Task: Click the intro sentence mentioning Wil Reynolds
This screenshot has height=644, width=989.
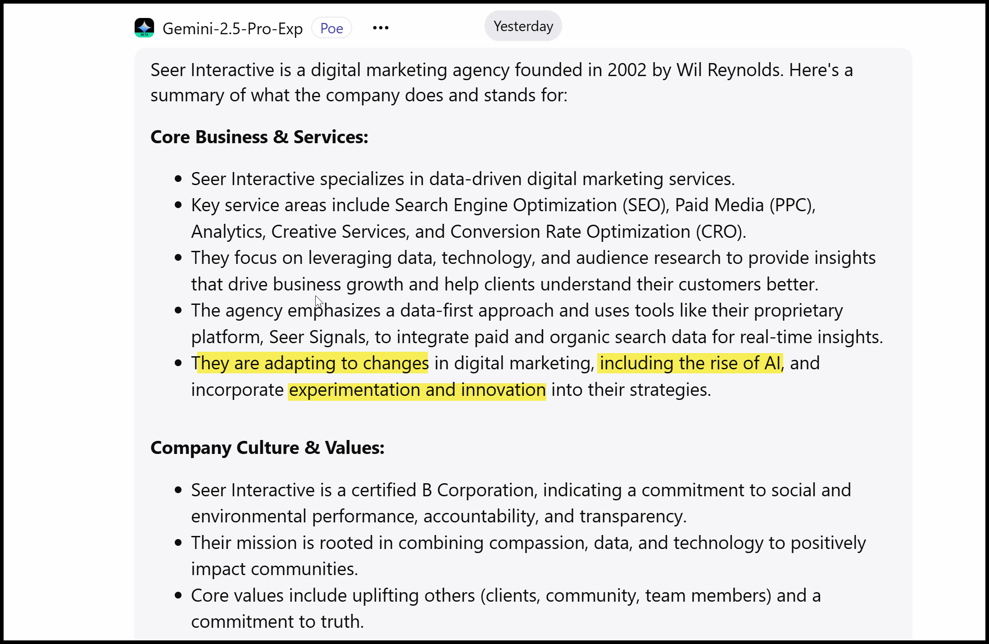Action: coord(501,71)
